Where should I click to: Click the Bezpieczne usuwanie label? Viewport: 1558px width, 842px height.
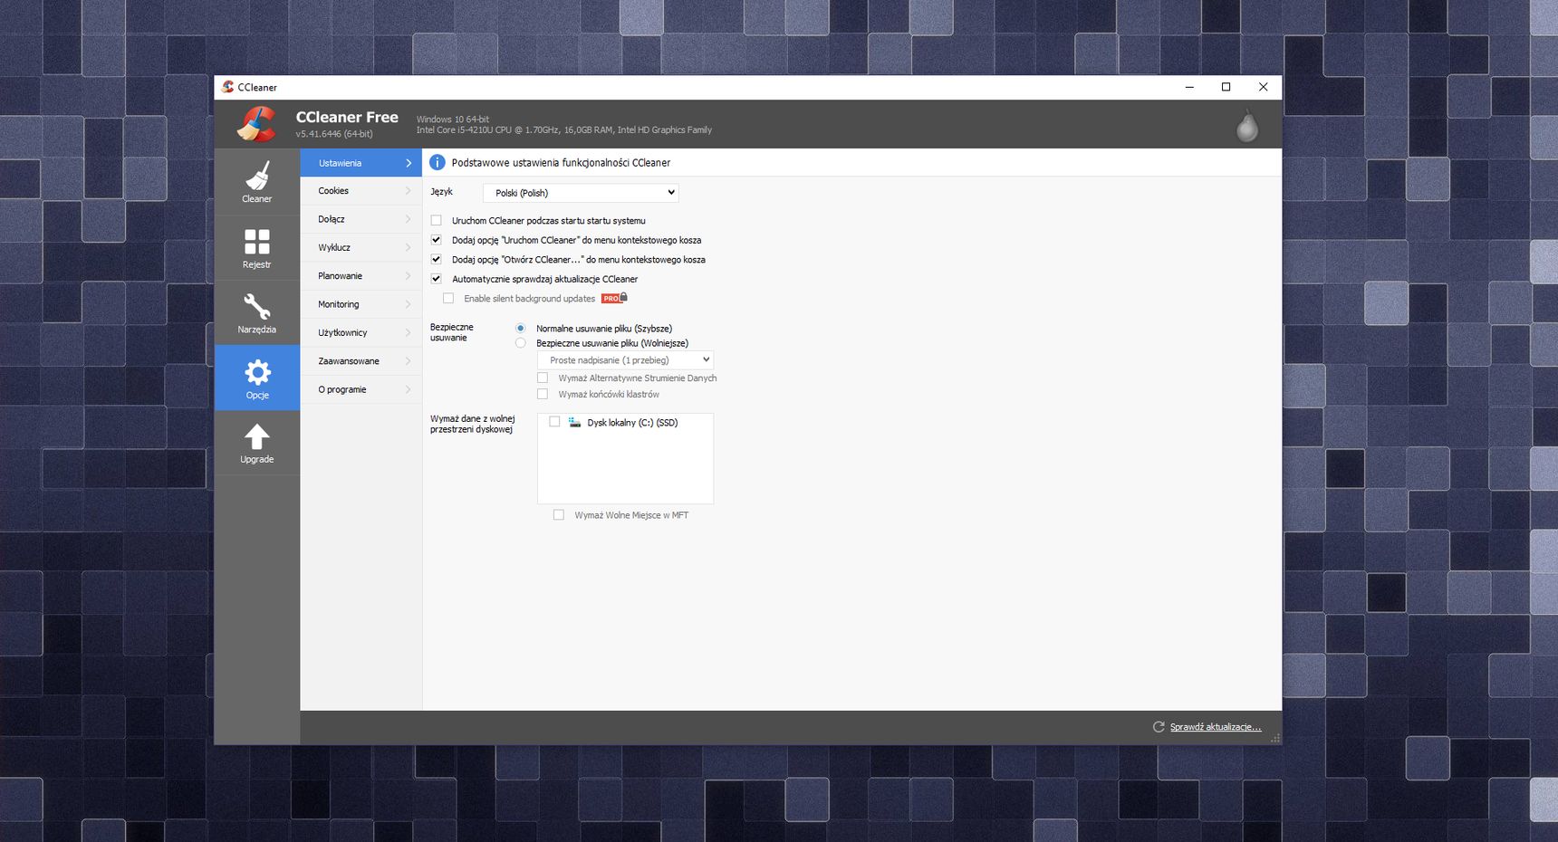tap(452, 332)
